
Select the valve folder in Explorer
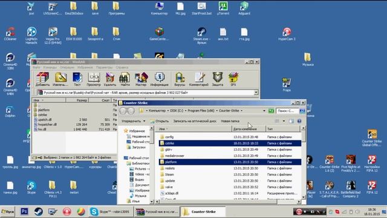coord(230,187)
